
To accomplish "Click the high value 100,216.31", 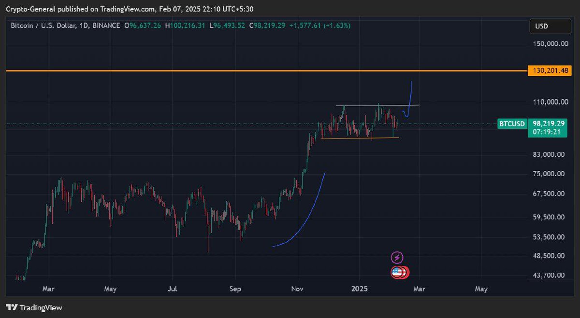I will tap(188, 25).
